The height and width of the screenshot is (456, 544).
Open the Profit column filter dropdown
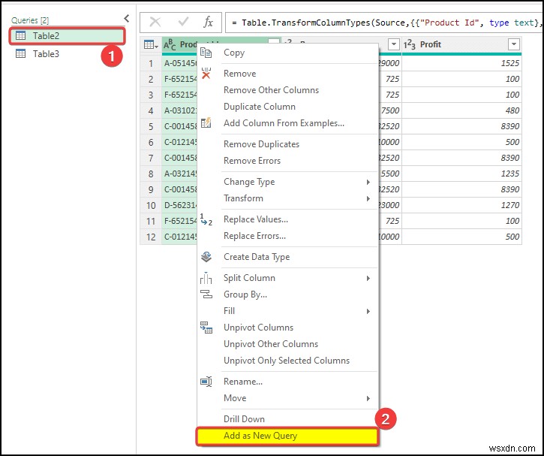pyautogui.click(x=514, y=44)
